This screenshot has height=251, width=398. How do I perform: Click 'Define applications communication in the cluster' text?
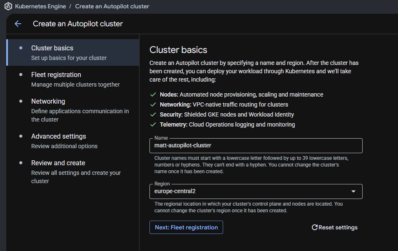point(80,115)
